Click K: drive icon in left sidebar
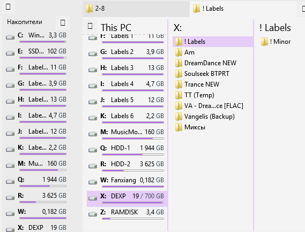The width and height of the screenshot is (305, 232). click(10, 150)
